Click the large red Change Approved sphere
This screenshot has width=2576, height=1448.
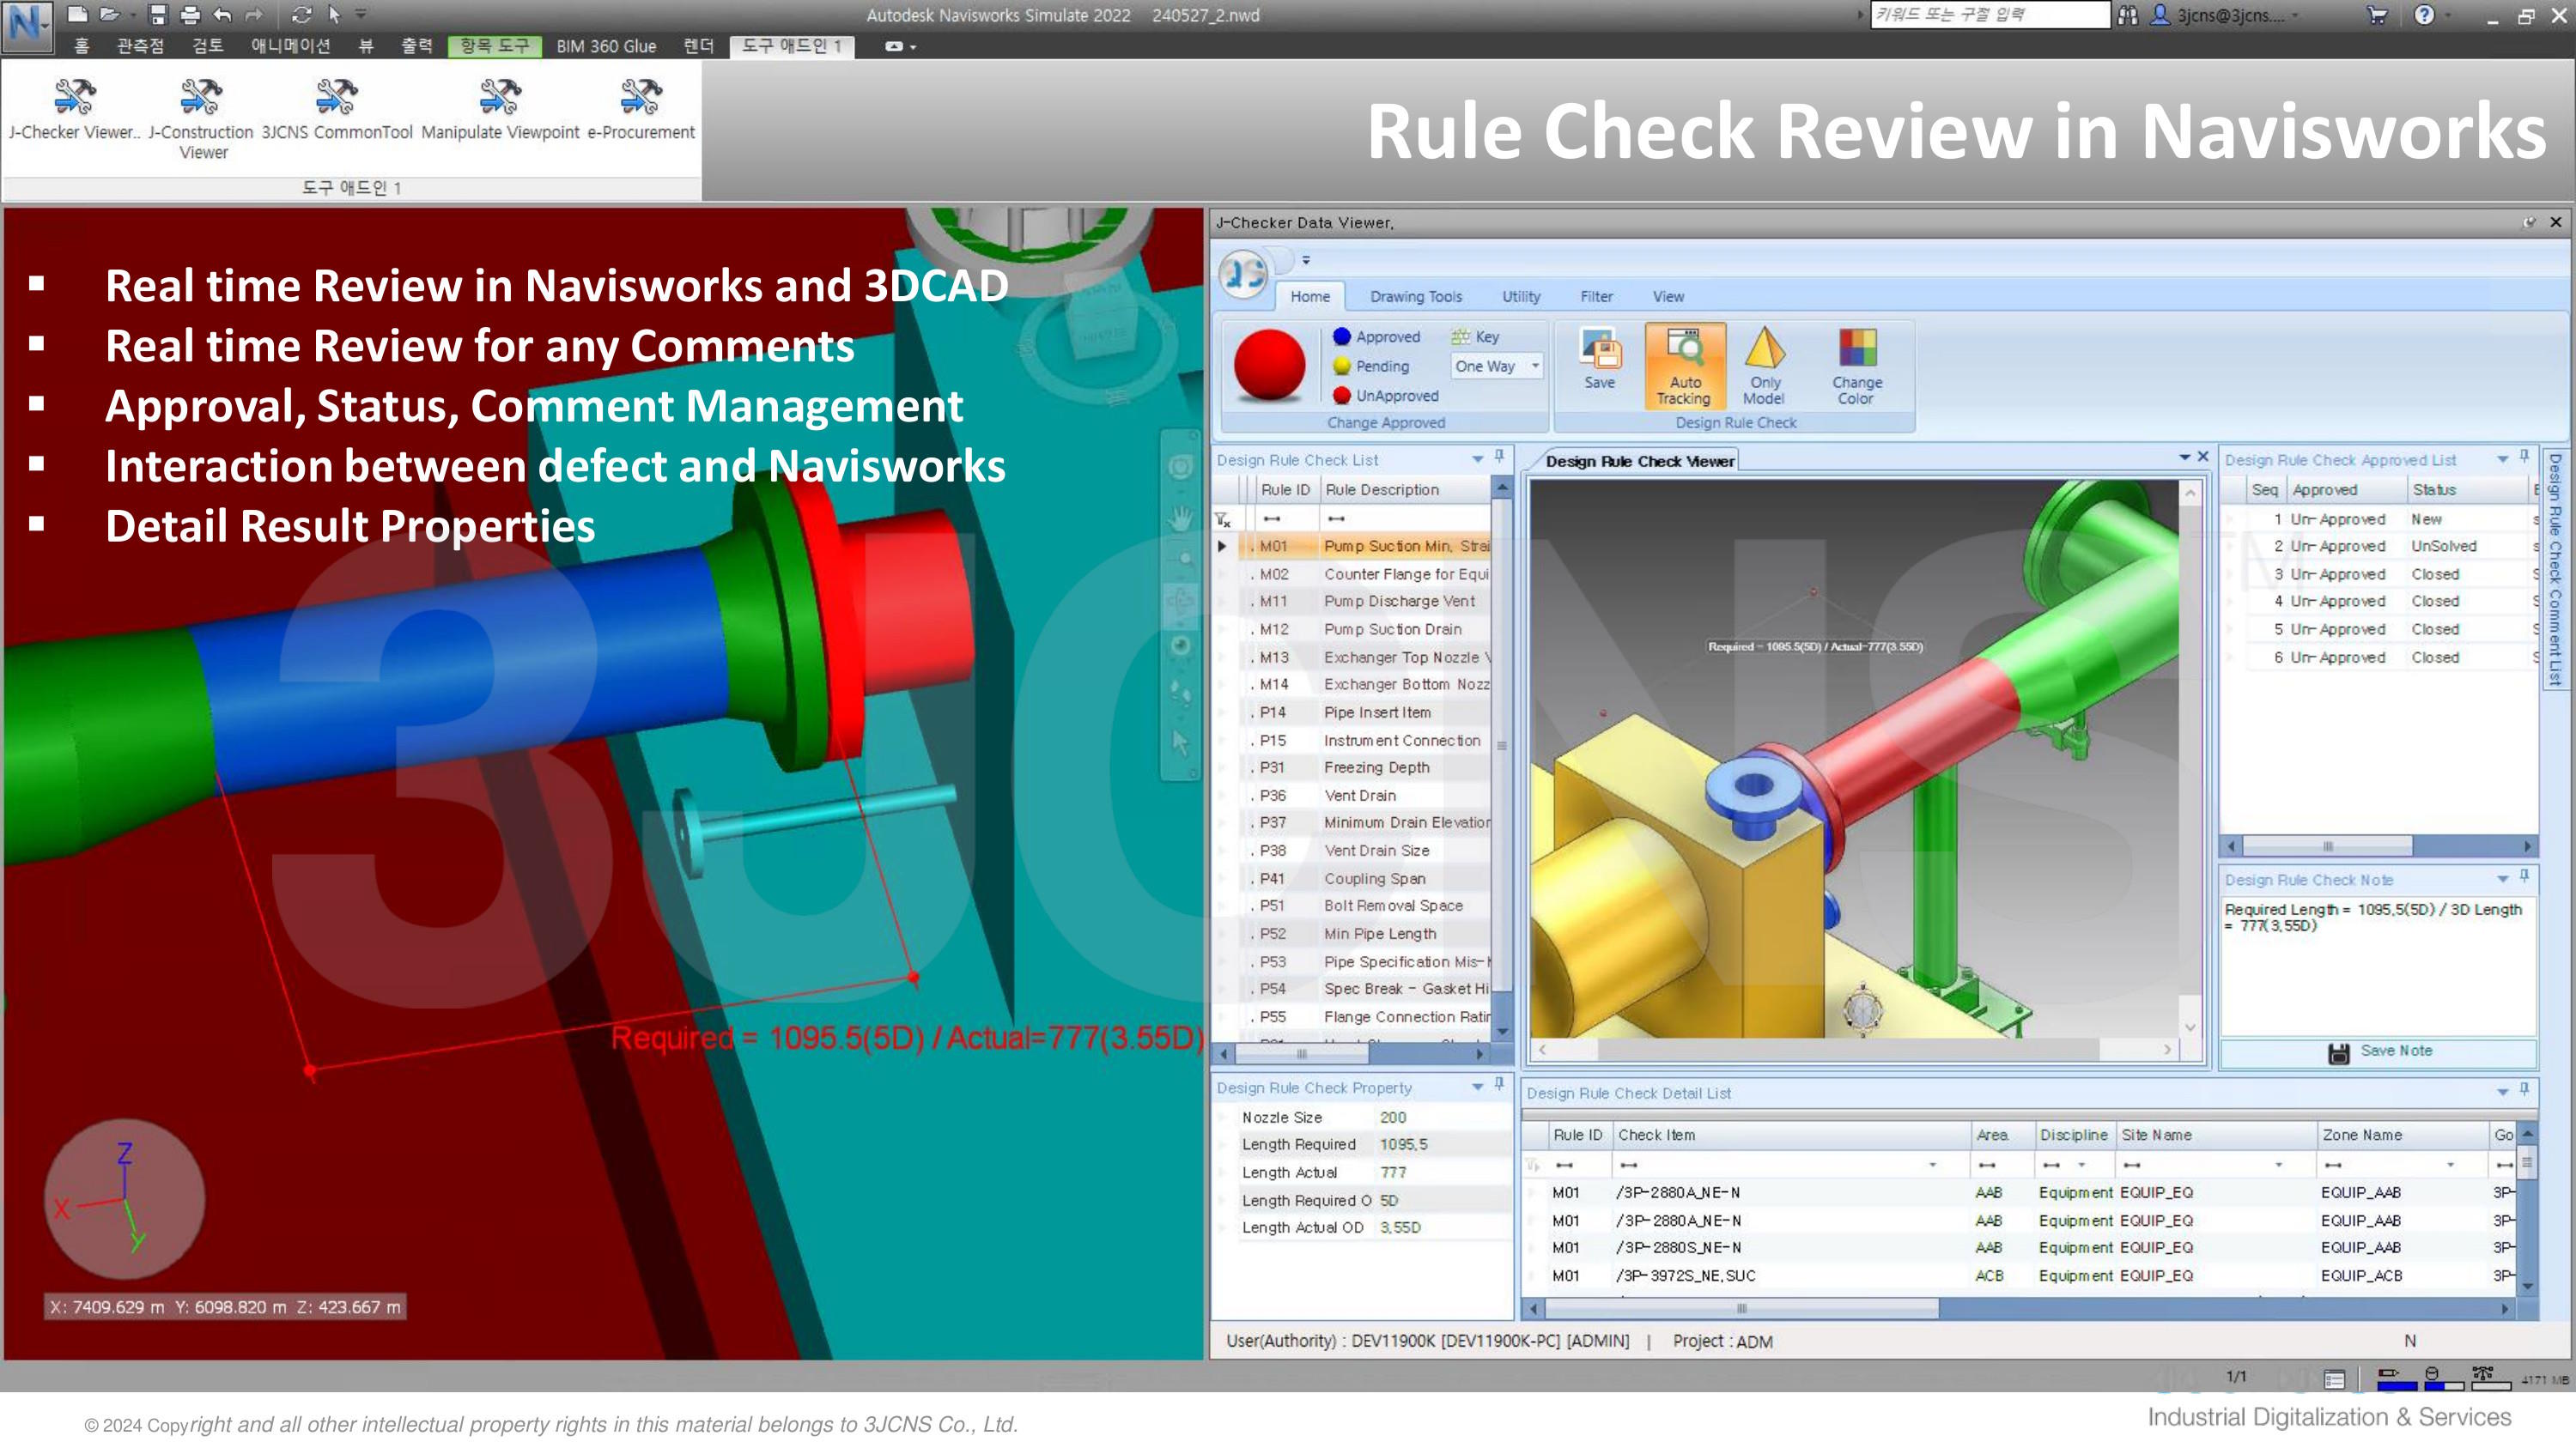coord(1270,365)
